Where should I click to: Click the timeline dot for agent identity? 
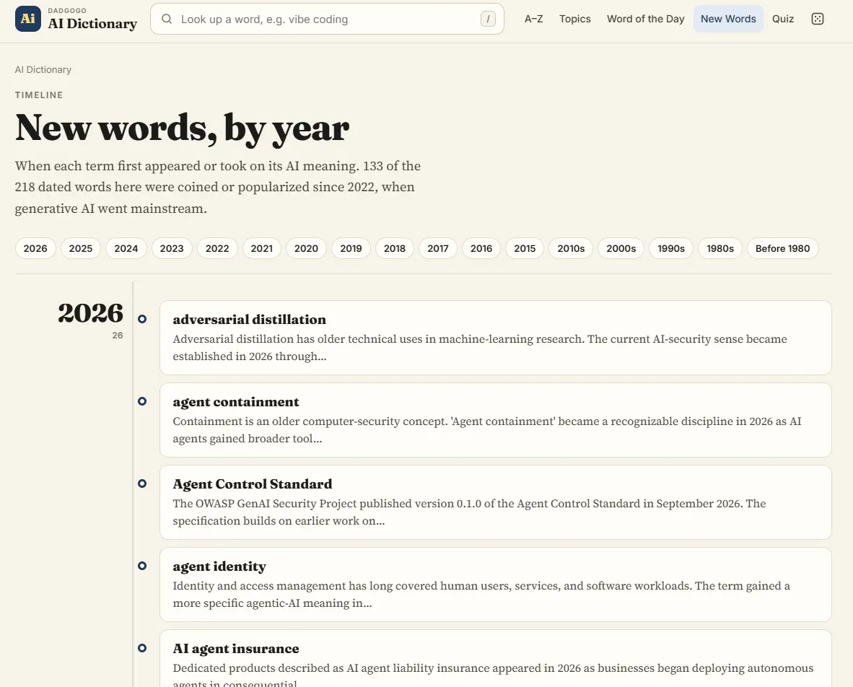(142, 566)
